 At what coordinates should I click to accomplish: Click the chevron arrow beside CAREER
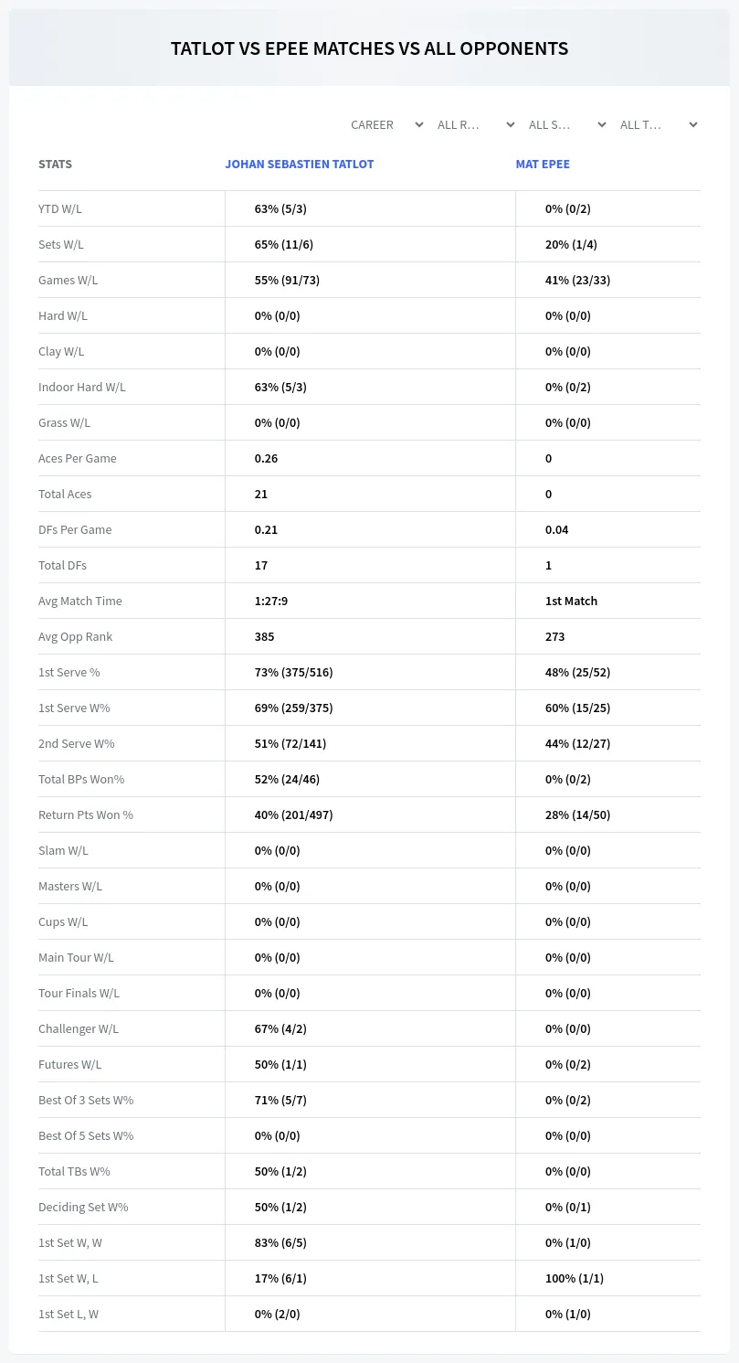pos(419,124)
